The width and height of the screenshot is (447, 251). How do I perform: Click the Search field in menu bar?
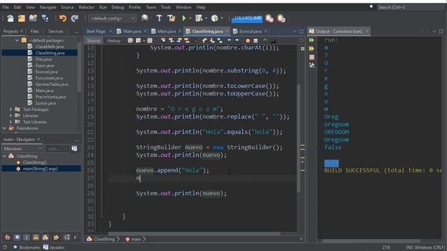(x=411, y=8)
